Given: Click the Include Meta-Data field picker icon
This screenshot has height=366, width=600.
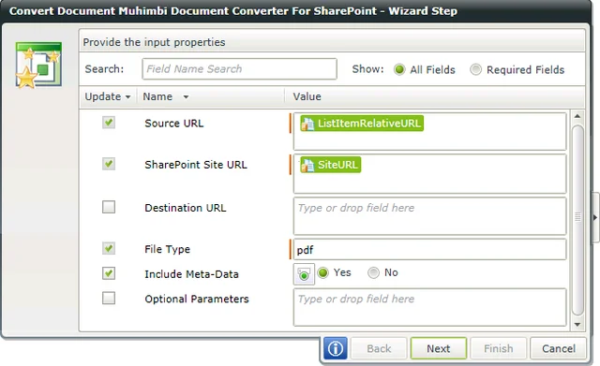Looking at the screenshot, I should (304, 274).
